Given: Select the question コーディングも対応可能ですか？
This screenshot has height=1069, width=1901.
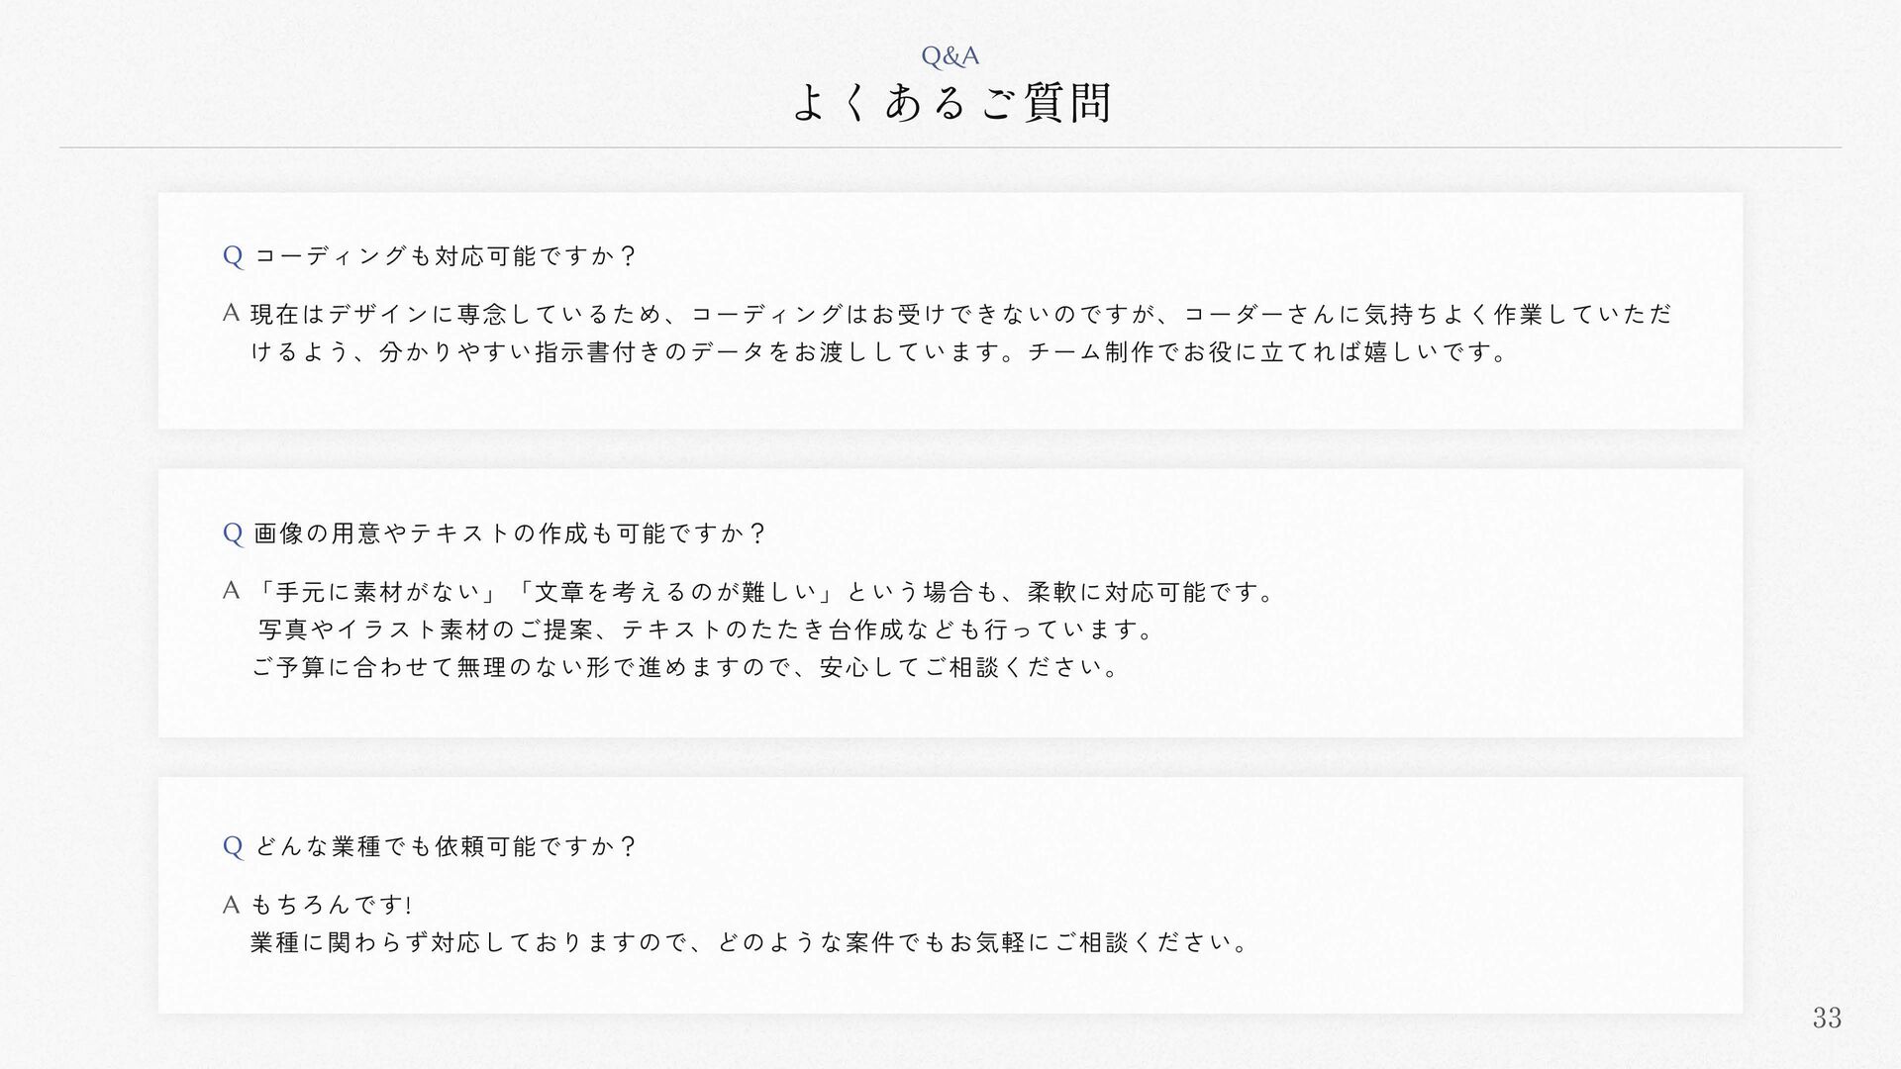Looking at the screenshot, I should point(446,256).
